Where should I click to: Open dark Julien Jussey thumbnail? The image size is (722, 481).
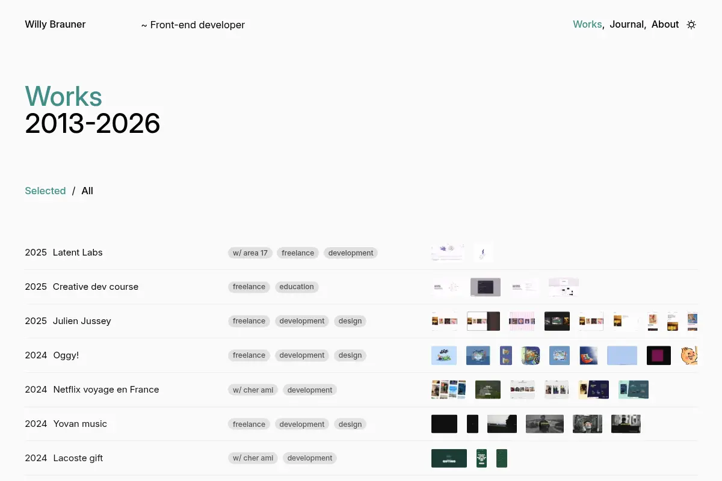(x=557, y=321)
